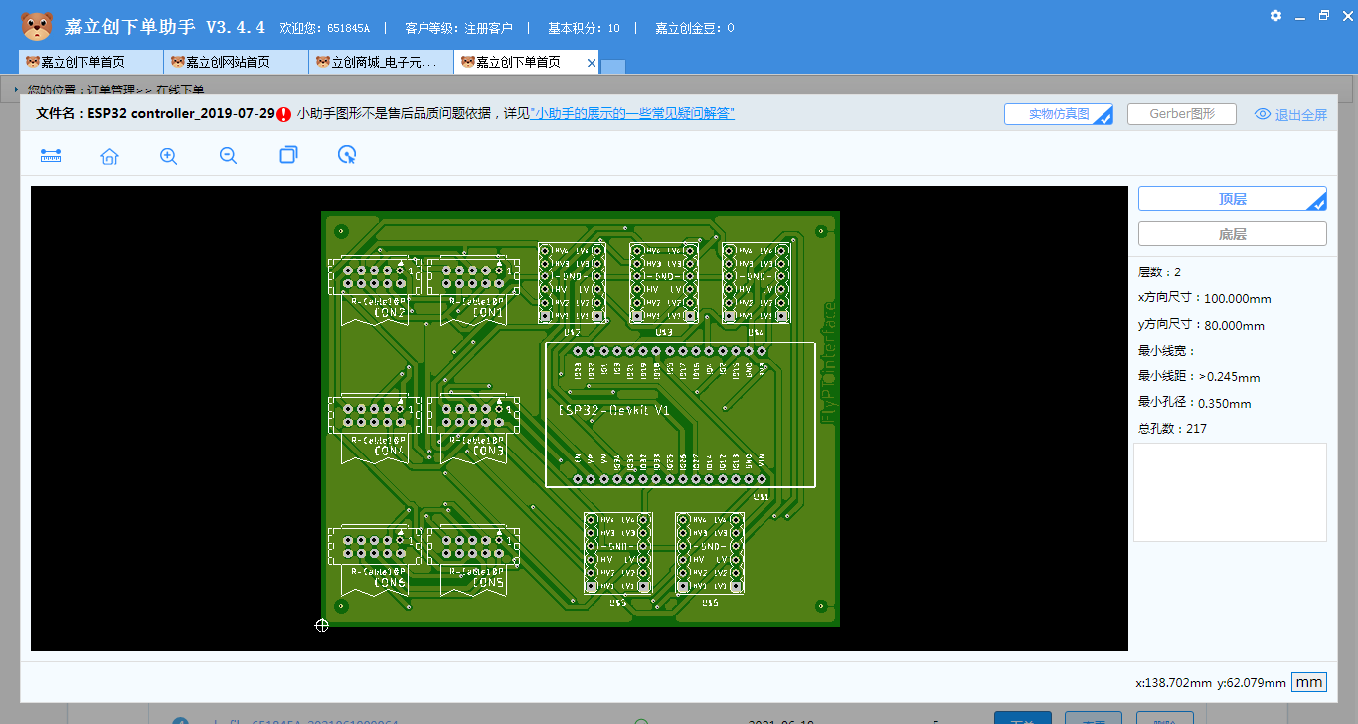Image resolution: width=1358 pixels, height=724 pixels.
Task: Close the active 嘉立创下单首页 tab
Action: (592, 63)
